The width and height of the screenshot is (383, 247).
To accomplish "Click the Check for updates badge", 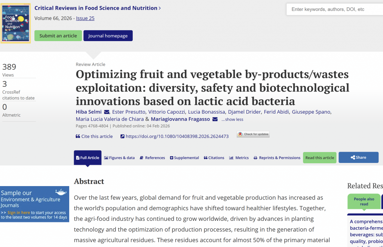I will click(253, 134).
